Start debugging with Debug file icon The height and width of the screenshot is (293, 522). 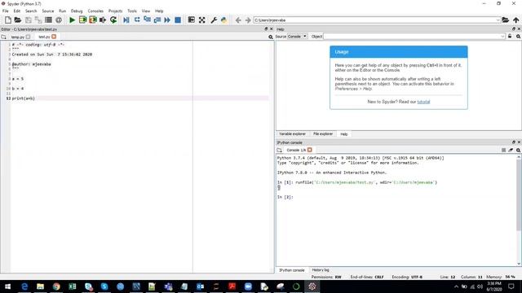pos(126,20)
